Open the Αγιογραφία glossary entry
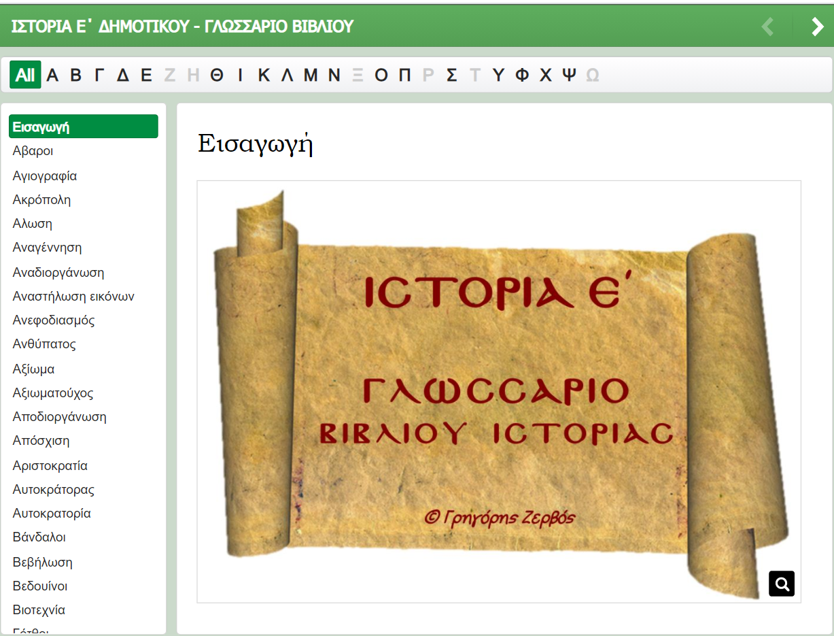 [x=45, y=176]
